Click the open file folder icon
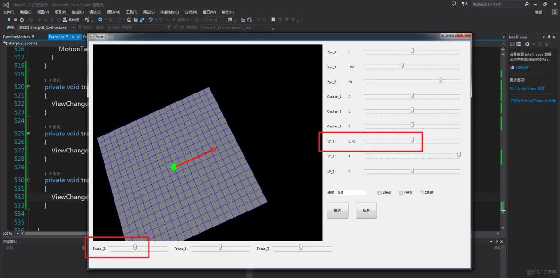Screen dimensions: 560x278 (x=129, y=20)
